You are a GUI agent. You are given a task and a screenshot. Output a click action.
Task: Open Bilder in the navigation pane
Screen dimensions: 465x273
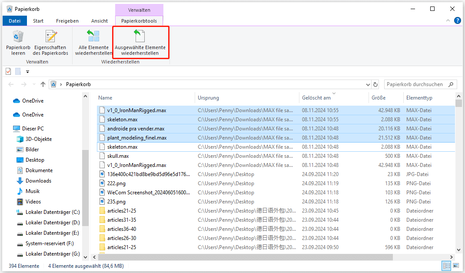tap(28, 149)
